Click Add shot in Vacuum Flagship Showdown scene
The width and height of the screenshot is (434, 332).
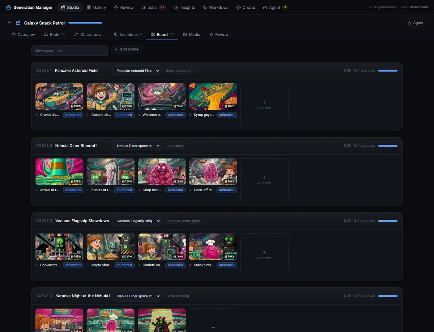tap(264, 255)
